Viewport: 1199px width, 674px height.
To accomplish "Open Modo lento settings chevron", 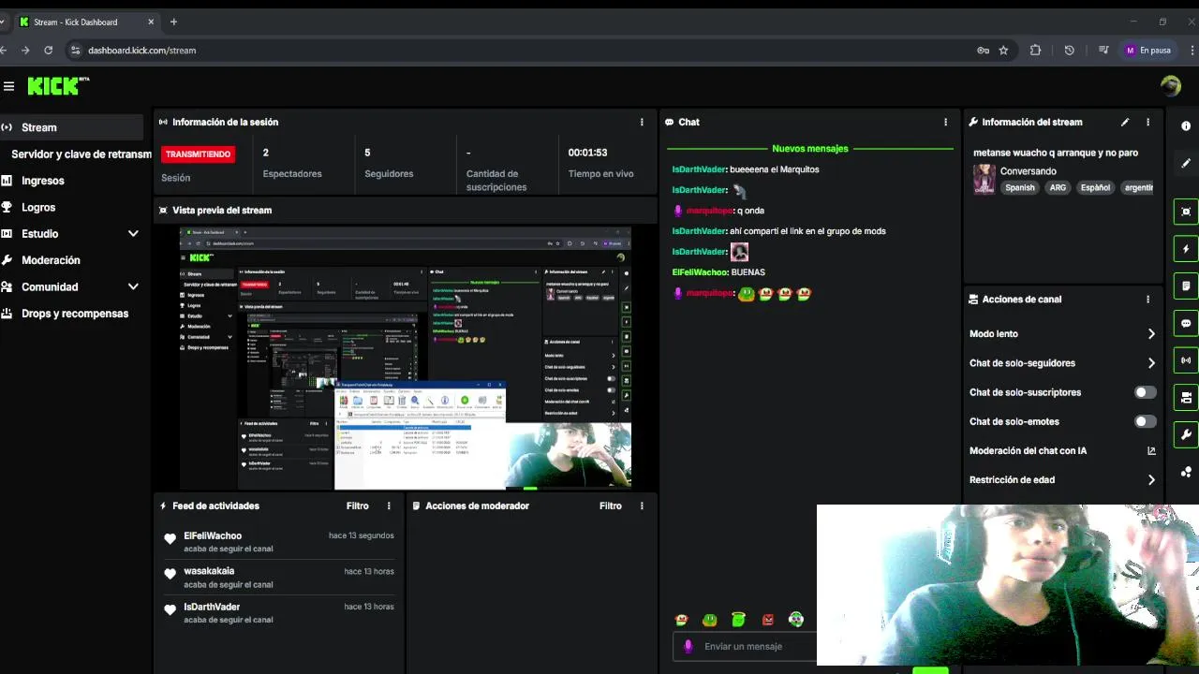I will coord(1151,334).
